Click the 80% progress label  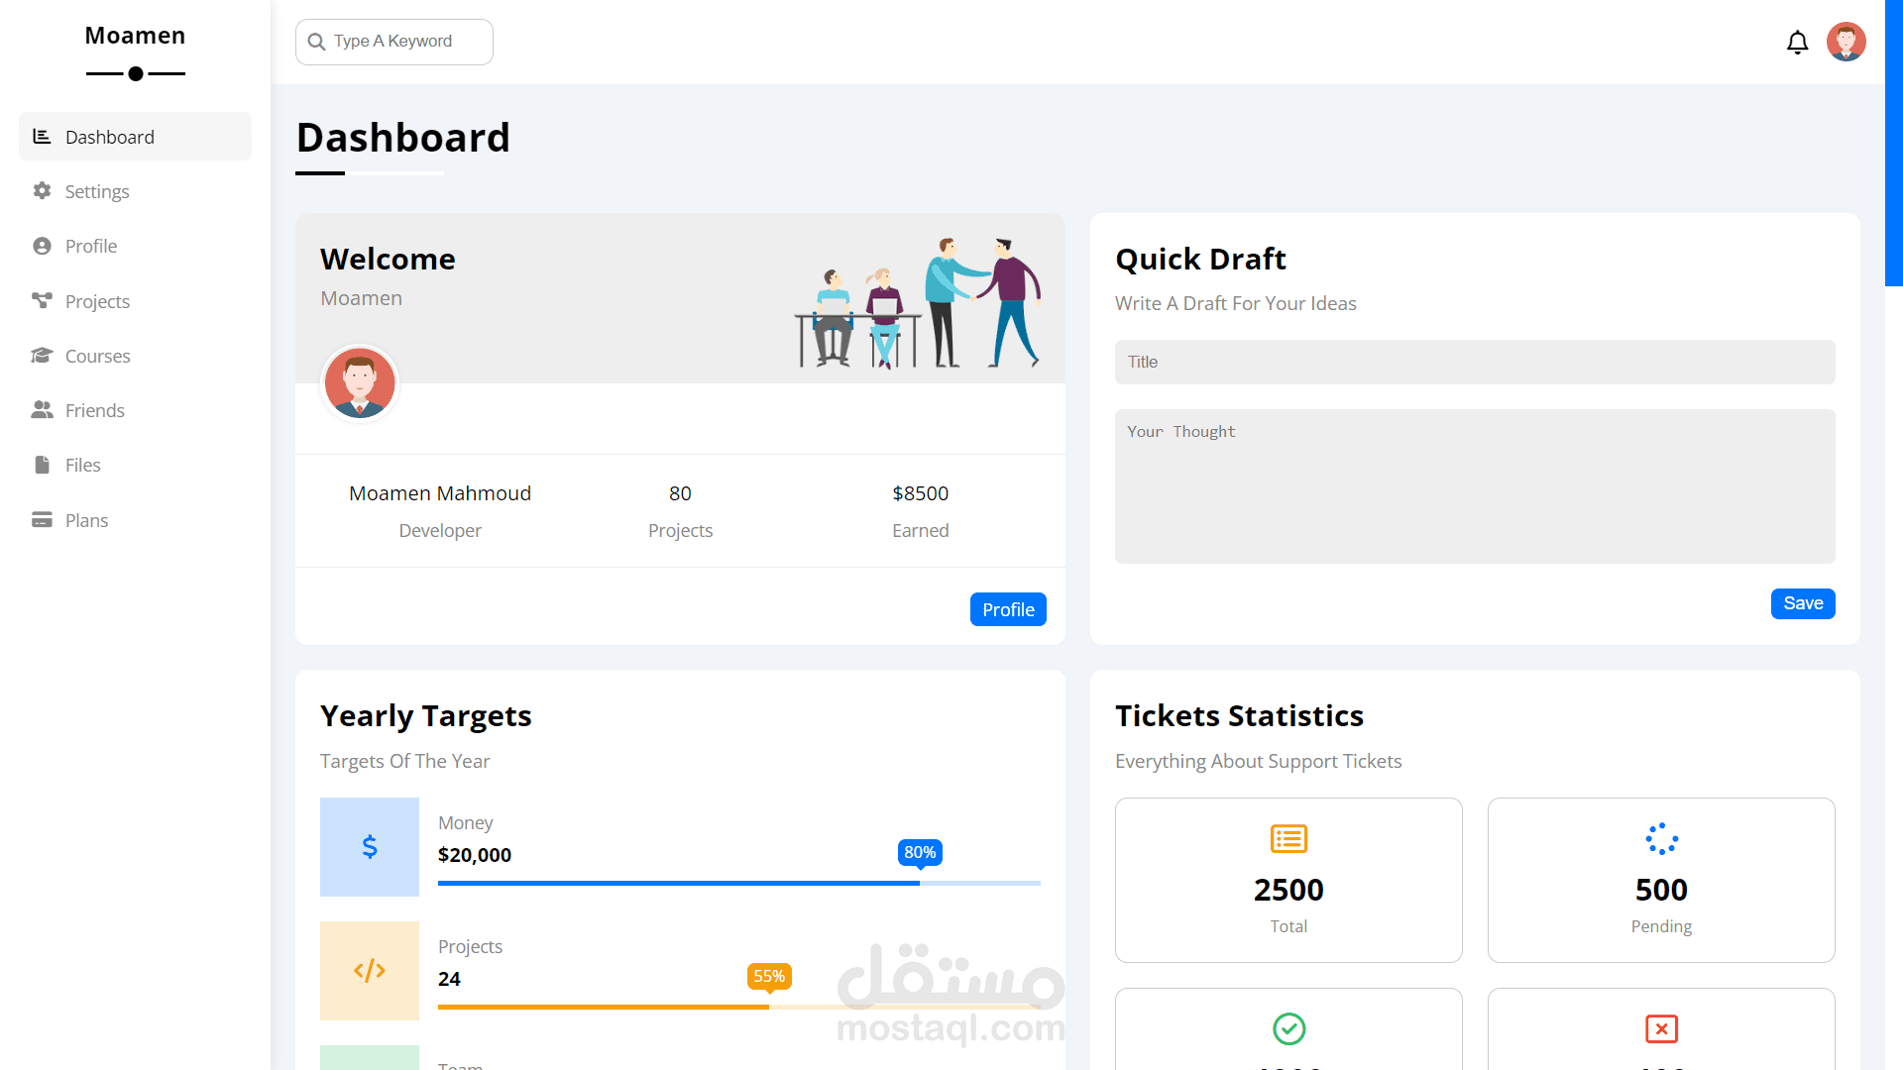(x=920, y=852)
